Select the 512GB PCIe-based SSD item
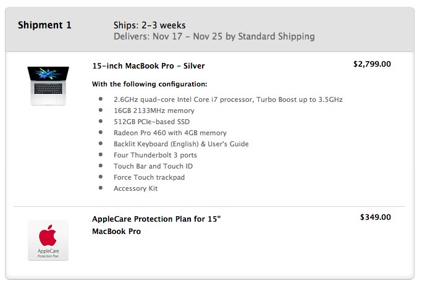The height and width of the screenshot is (289, 422). pos(152,122)
